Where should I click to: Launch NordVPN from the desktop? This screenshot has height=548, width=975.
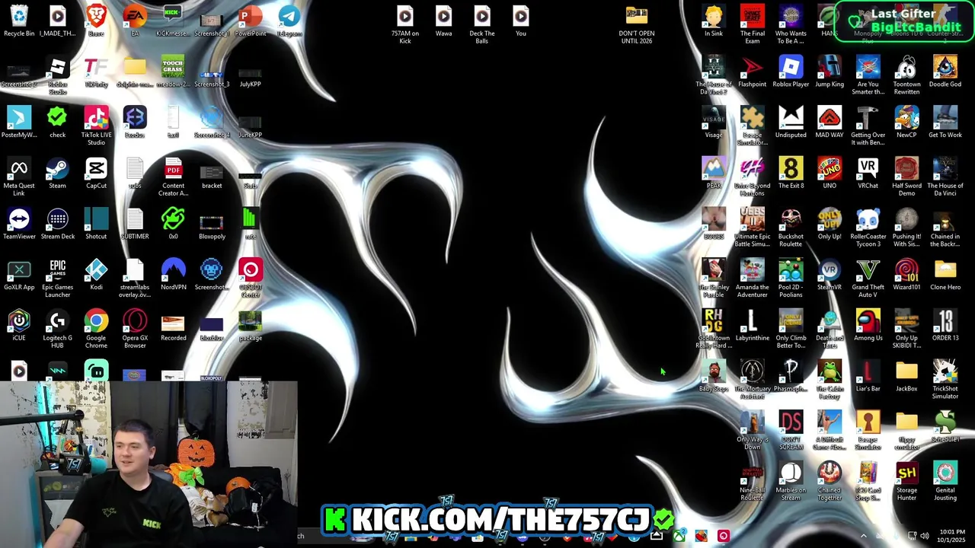click(174, 275)
